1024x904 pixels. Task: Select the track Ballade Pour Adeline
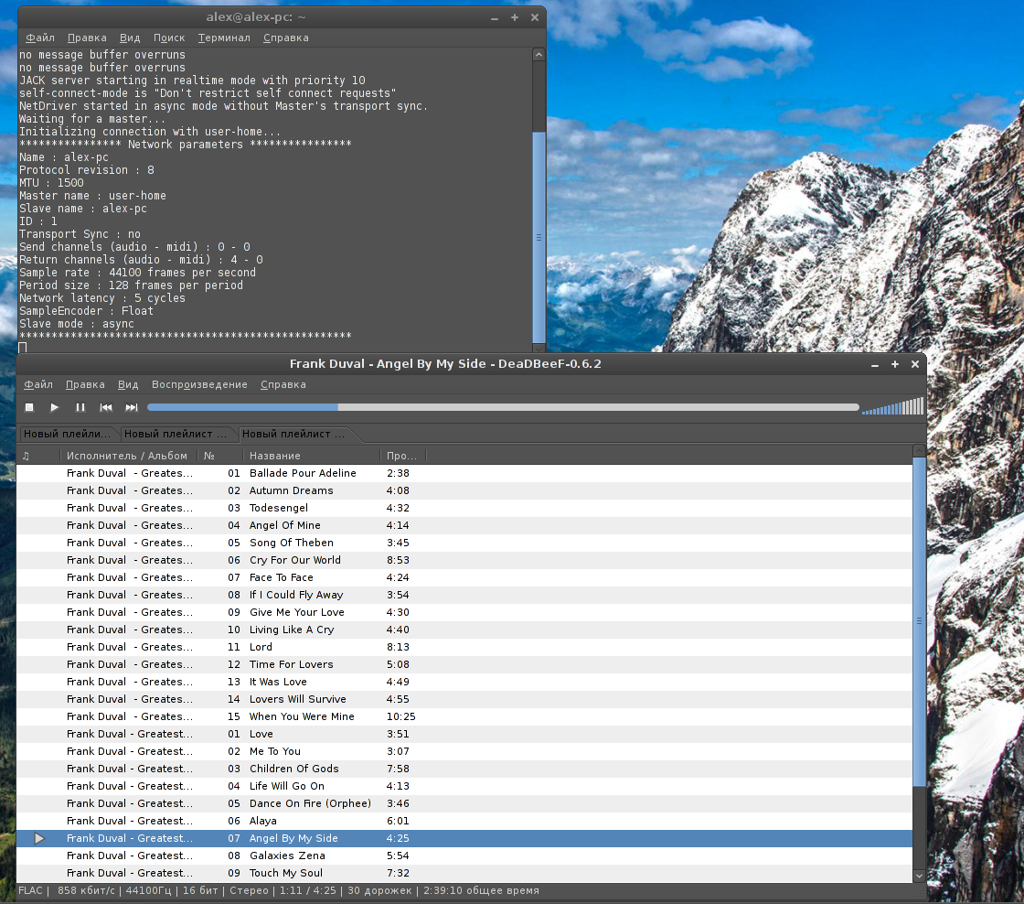303,473
